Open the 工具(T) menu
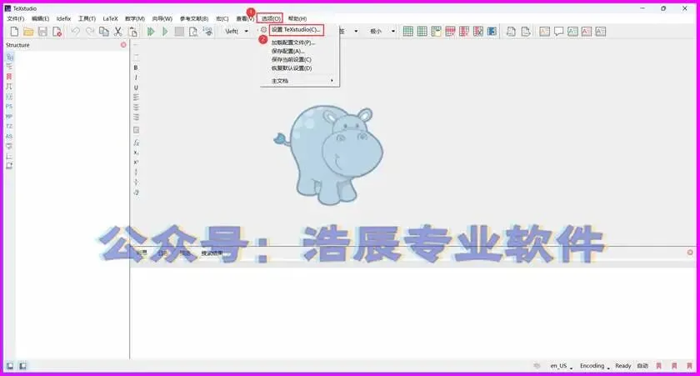The image size is (700, 376). [x=87, y=18]
